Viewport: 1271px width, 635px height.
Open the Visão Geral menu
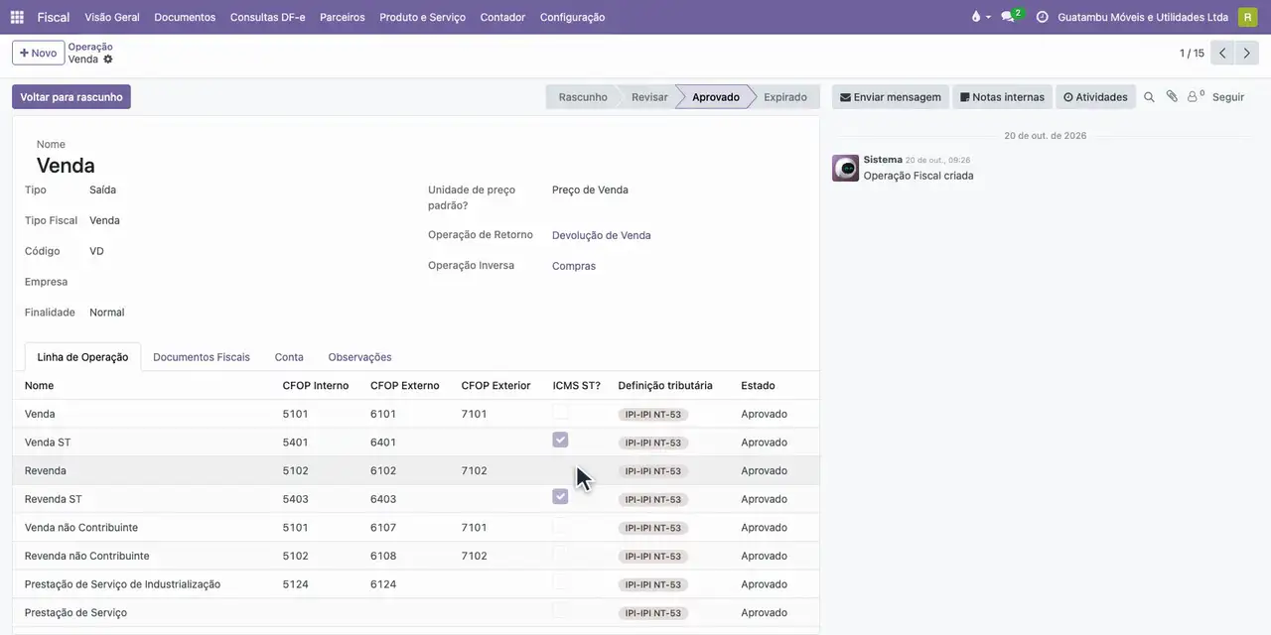pyautogui.click(x=112, y=17)
